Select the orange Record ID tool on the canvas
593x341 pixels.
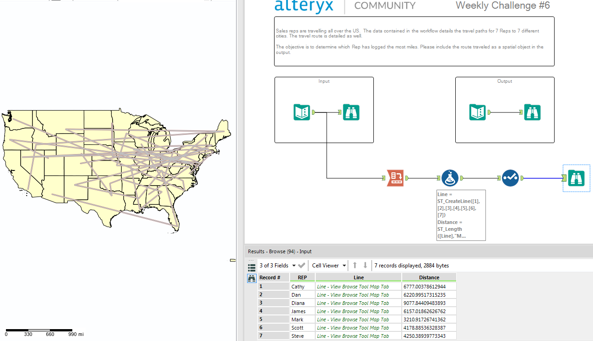396,178
